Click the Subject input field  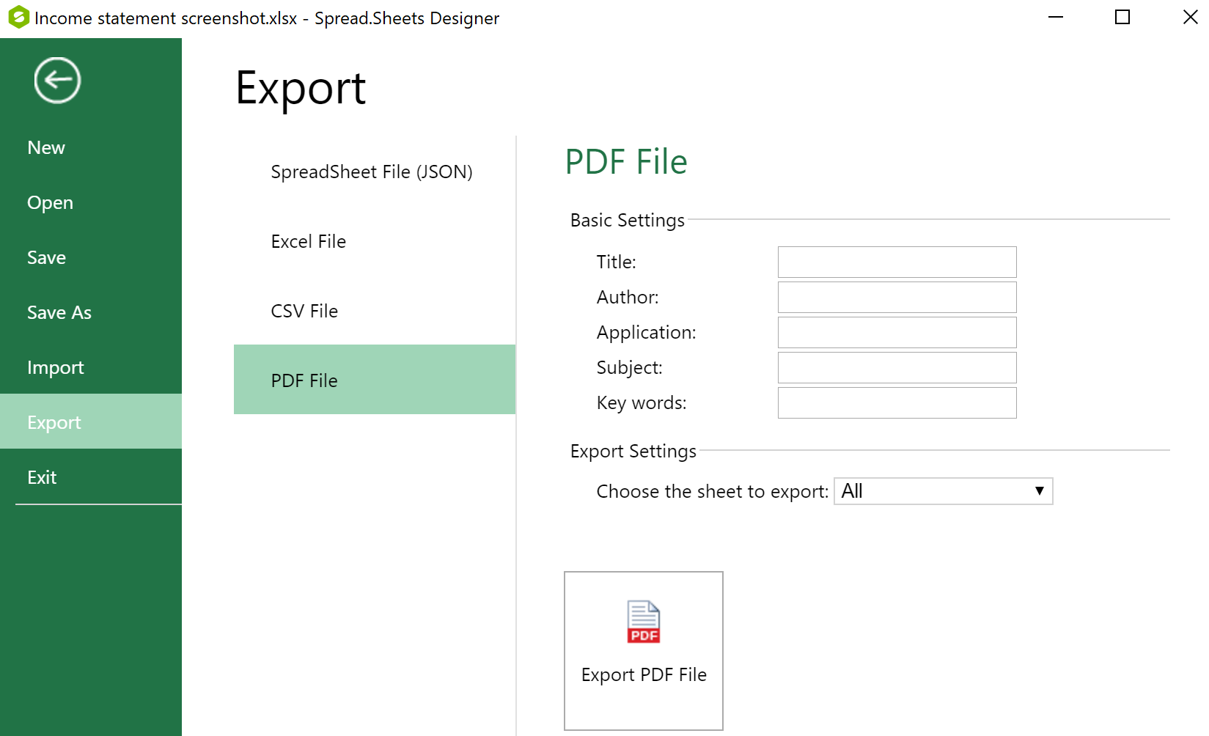[x=897, y=367]
